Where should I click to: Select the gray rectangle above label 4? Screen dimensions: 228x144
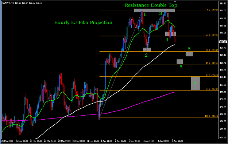tap(171, 34)
